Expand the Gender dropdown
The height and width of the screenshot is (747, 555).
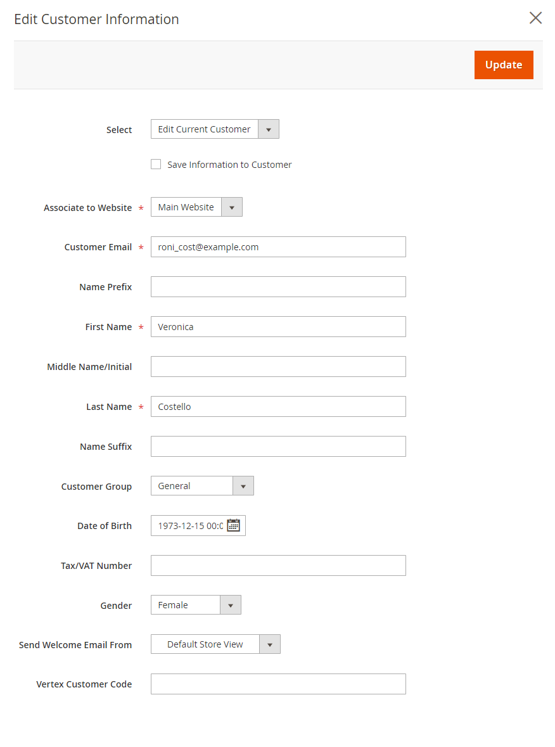tap(196, 605)
